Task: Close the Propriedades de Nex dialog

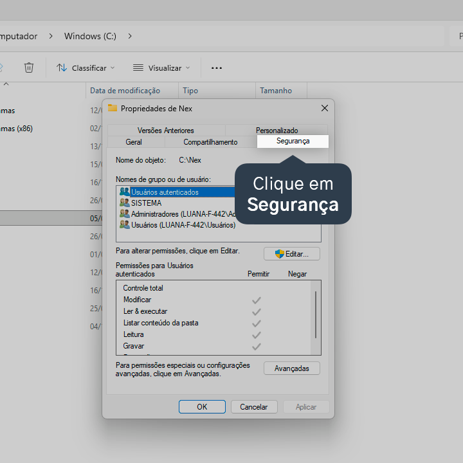Action: pos(325,108)
